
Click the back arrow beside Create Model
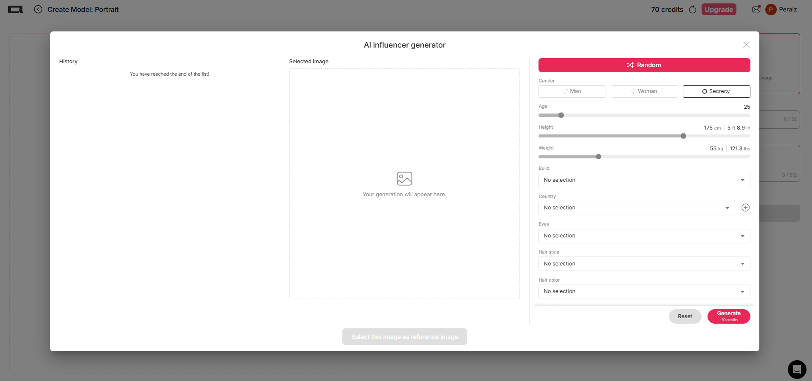(38, 9)
